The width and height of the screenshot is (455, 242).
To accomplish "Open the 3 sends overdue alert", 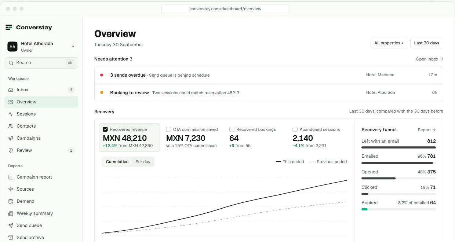I will pos(269,75).
